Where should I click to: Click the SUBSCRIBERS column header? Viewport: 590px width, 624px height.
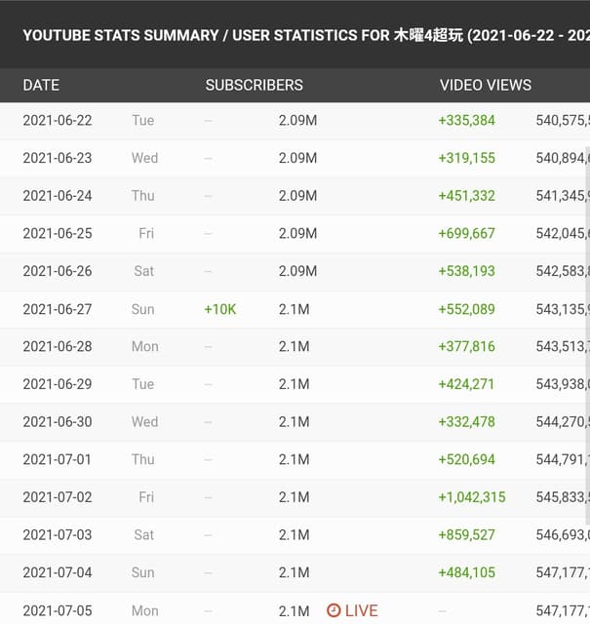click(x=254, y=85)
